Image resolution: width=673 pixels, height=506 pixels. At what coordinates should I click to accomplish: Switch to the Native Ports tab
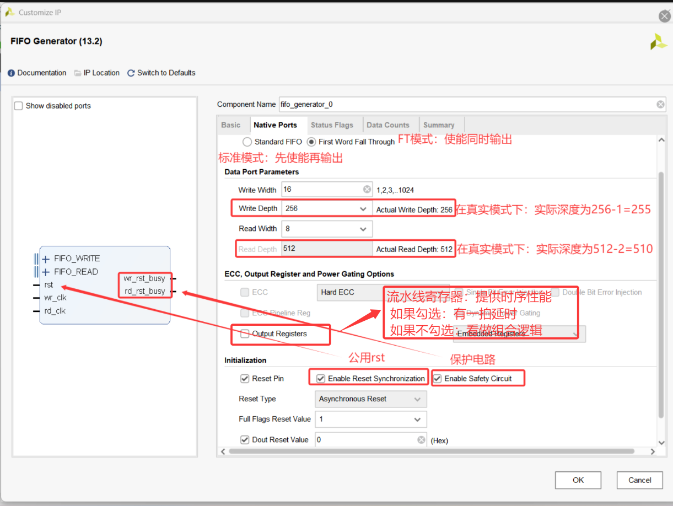[x=275, y=125]
